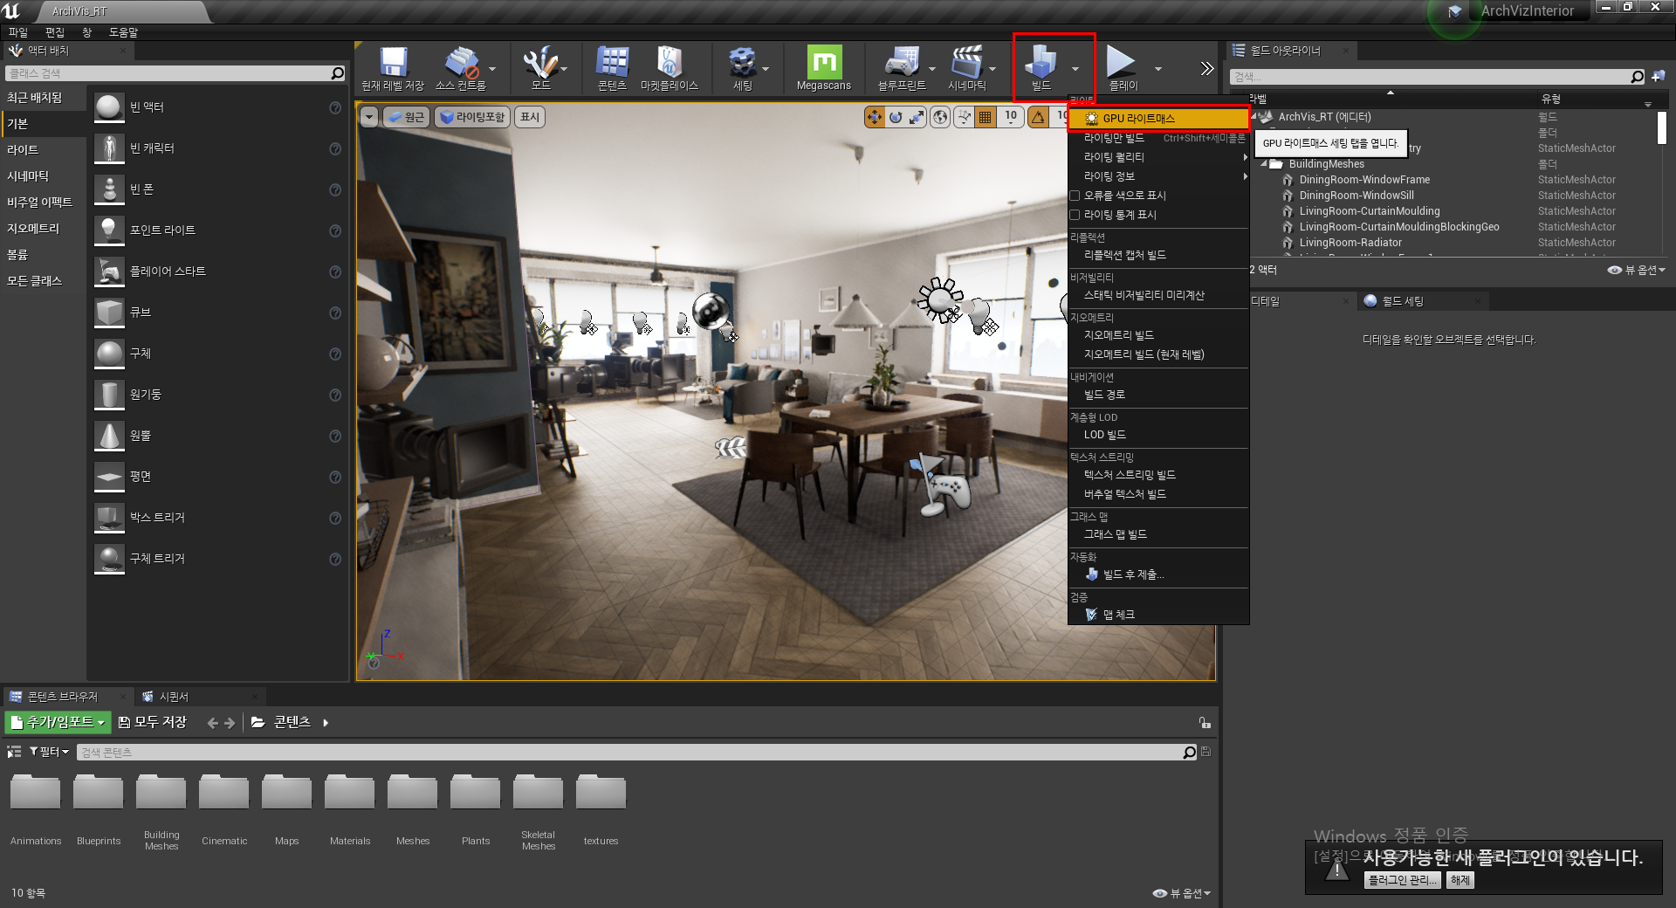This screenshot has width=1676, height=908.
Task: Toggle world/local coordinate globe icon
Action: pyautogui.click(x=940, y=117)
